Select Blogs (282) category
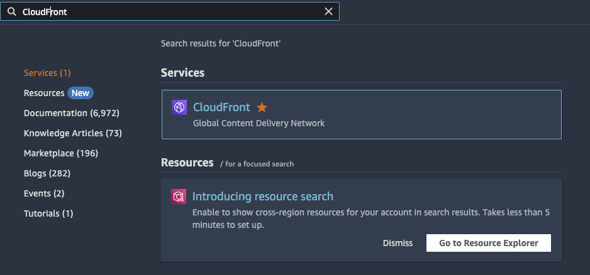Image resolution: width=590 pixels, height=275 pixels. pyautogui.click(x=47, y=173)
